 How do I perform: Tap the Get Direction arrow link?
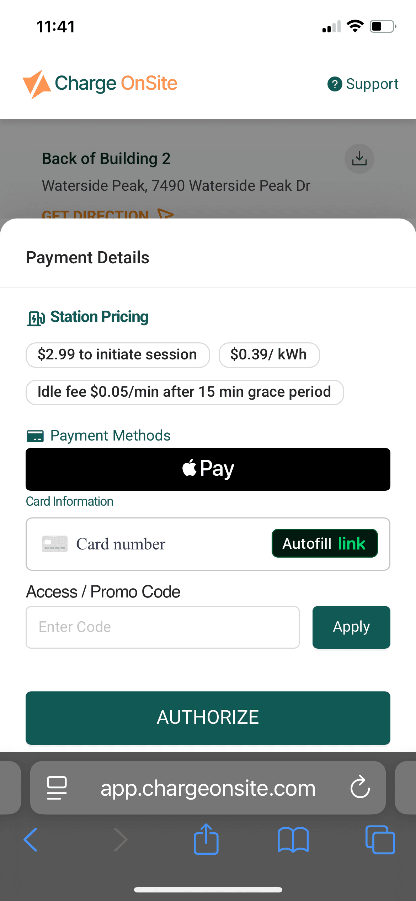click(x=107, y=214)
